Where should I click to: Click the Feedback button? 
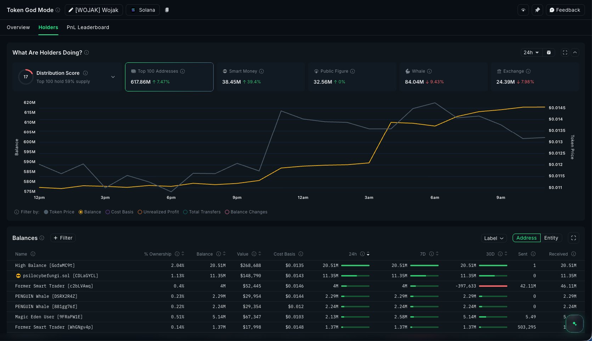(565, 10)
